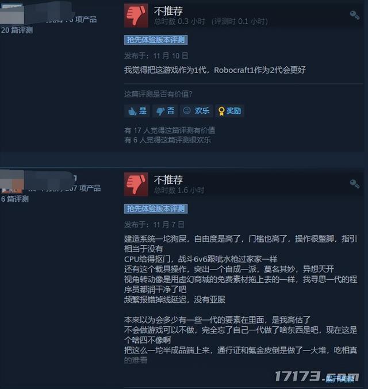Open the reviewer's 20 篇评测 reviews link

(x=17, y=30)
